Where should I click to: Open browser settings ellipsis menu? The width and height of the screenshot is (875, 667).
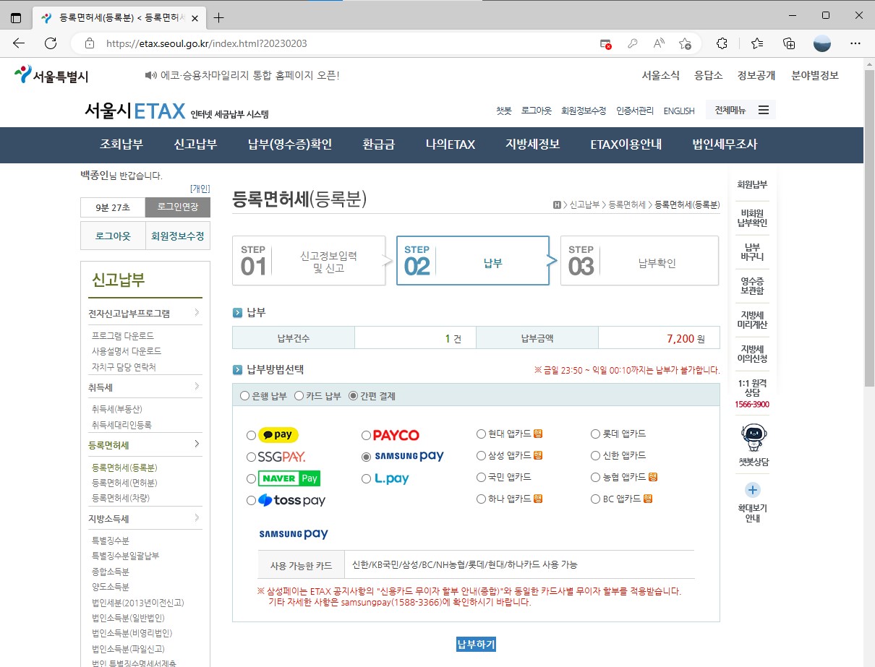(x=855, y=43)
